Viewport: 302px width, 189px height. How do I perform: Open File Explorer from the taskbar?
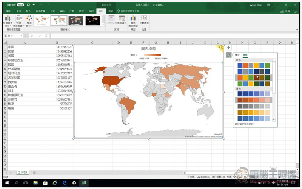tap(35, 183)
